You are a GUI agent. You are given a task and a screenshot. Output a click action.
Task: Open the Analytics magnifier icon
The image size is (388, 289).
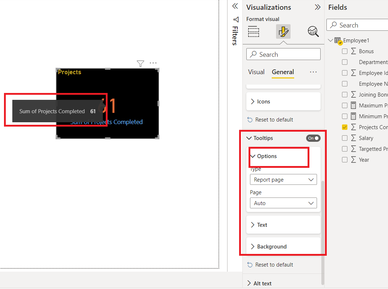[x=313, y=31]
